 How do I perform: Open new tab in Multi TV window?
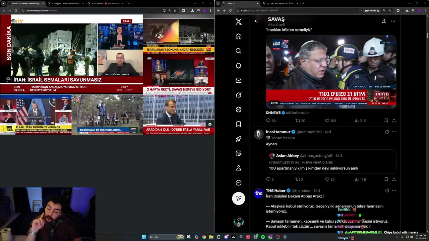[x=129, y=3]
